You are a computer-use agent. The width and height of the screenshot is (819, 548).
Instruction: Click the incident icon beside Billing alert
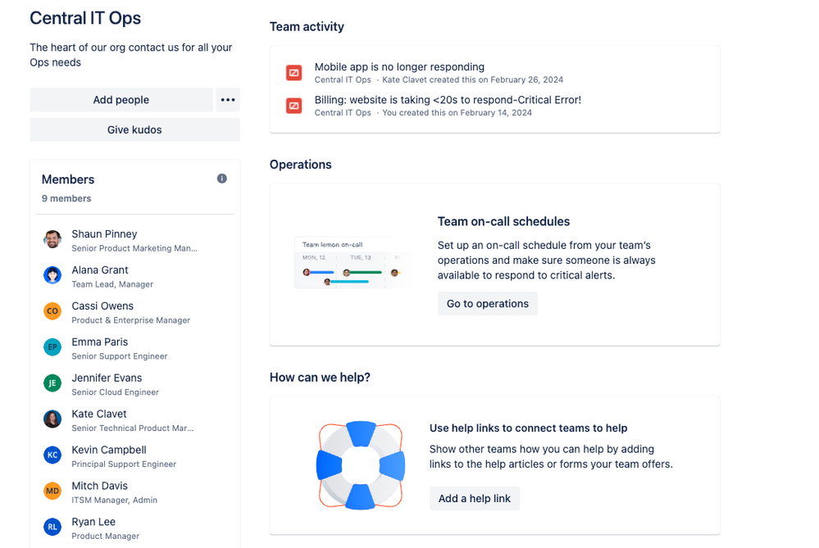294,106
